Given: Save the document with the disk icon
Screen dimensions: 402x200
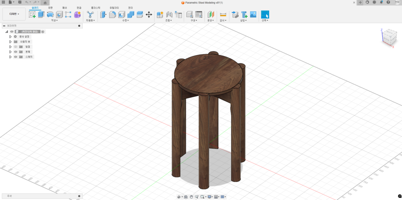Looking at the screenshot, I should point(20,2).
